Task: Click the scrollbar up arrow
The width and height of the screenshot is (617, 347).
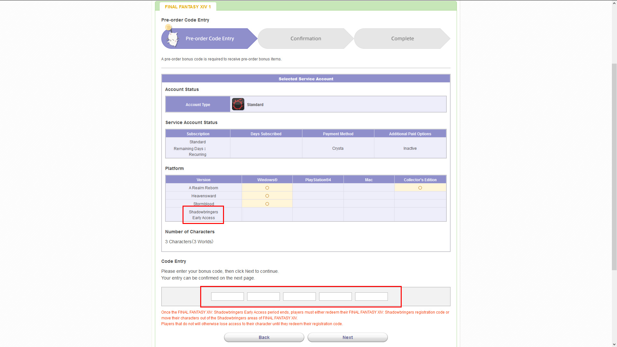Action: click(x=614, y=3)
